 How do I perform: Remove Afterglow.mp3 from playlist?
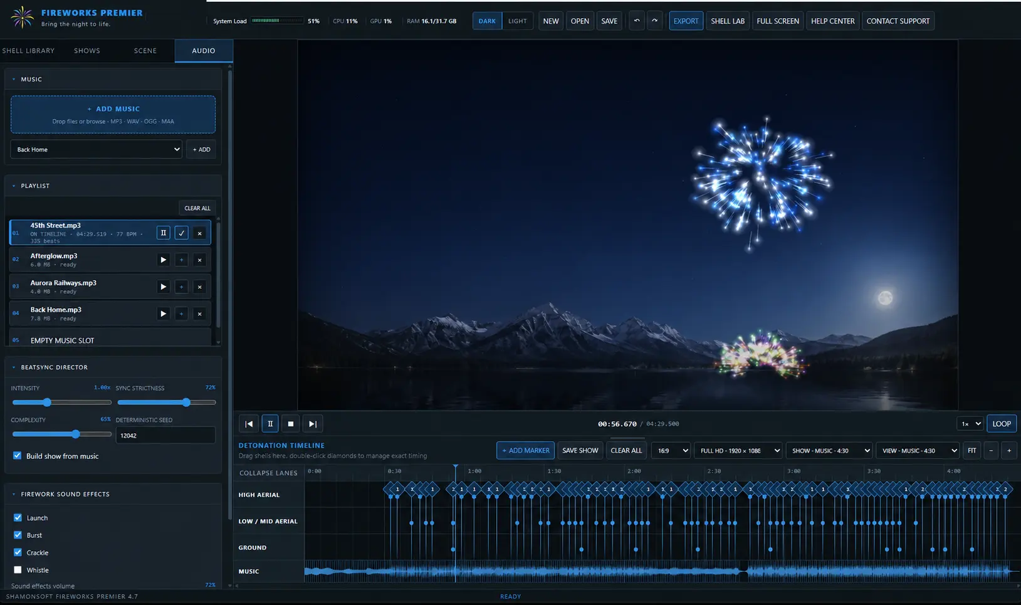(199, 260)
